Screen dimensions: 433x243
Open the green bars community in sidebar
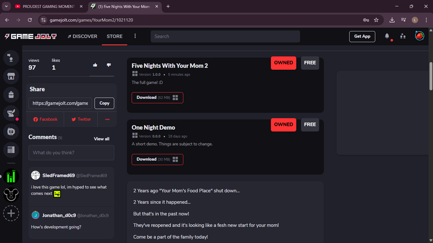pyautogui.click(x=11, y=177)
